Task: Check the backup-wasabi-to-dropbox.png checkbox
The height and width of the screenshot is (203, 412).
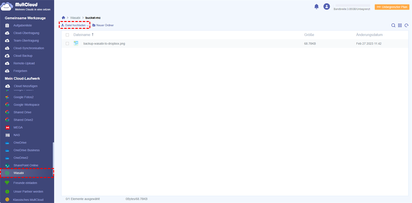Action: click(67, 44)
